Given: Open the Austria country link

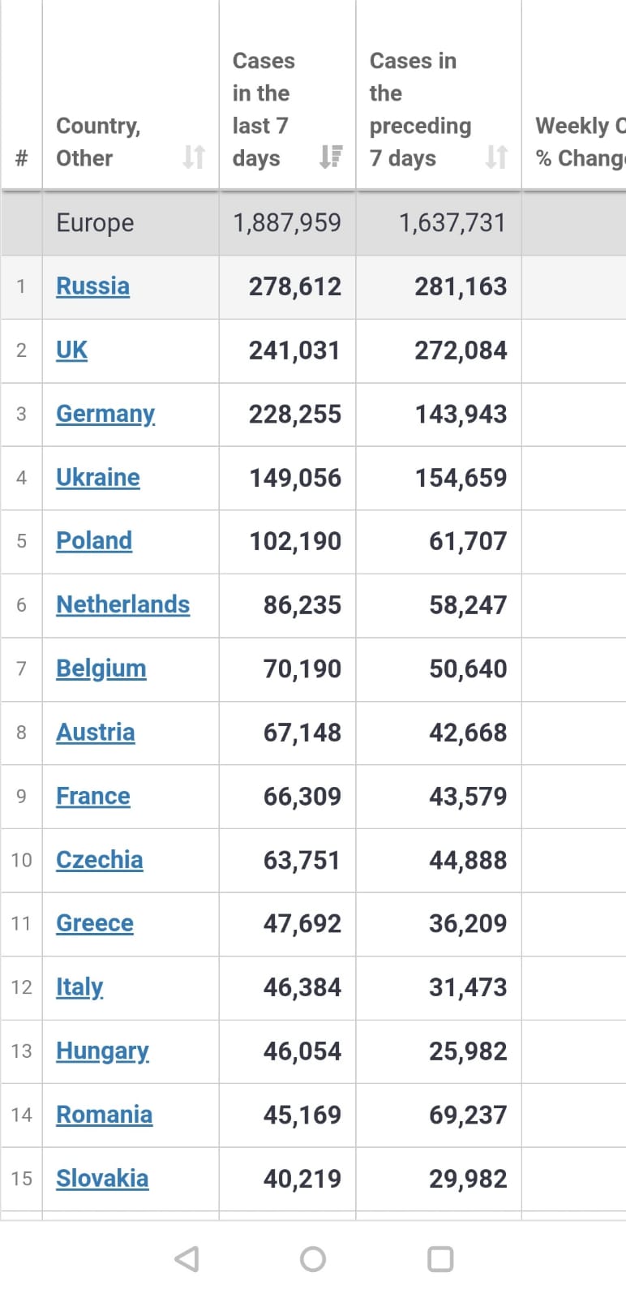Looking at the screenshot, I should point(95,733).
